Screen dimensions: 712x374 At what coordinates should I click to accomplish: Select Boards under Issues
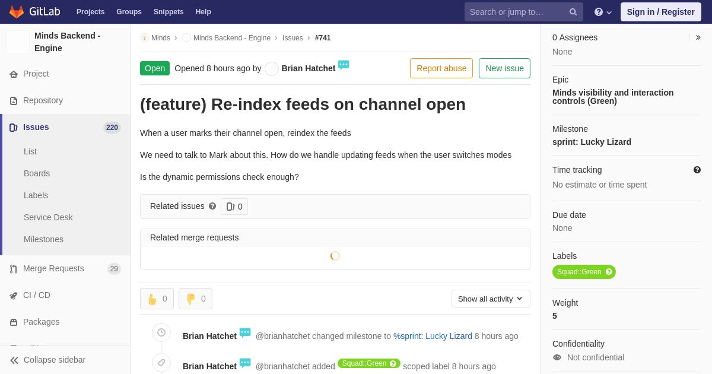(x=37, y=173)
